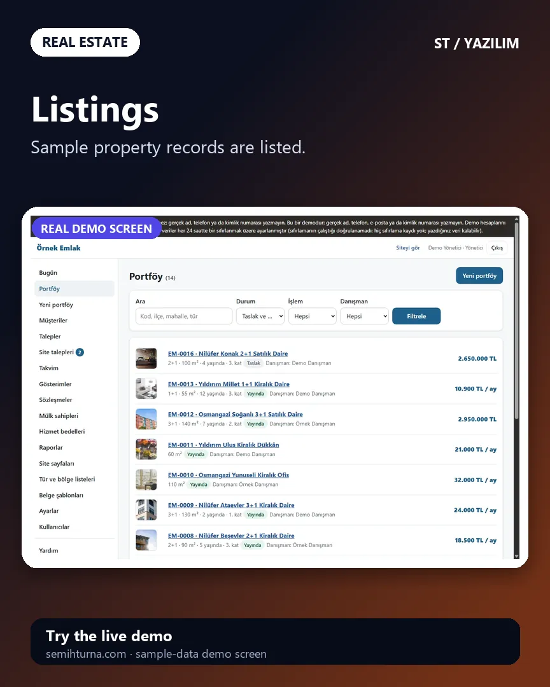Click the price 18.500 TL / ay
Image resolution: width=550 pixels, height=687 pixels.
tap(476, 540)
